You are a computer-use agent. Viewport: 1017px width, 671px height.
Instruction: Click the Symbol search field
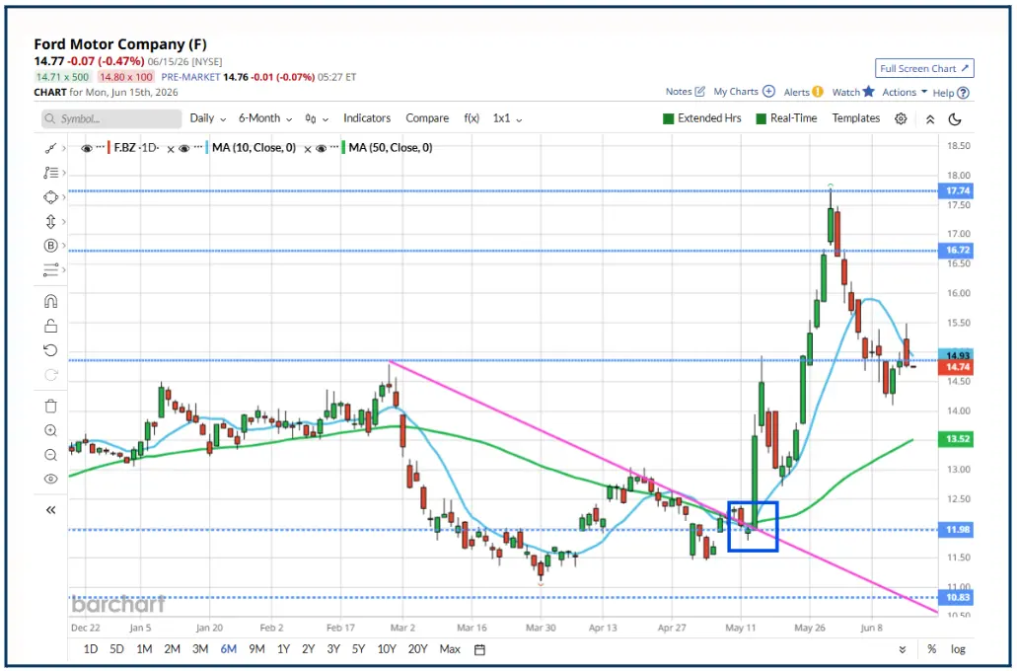pos(111,118)
